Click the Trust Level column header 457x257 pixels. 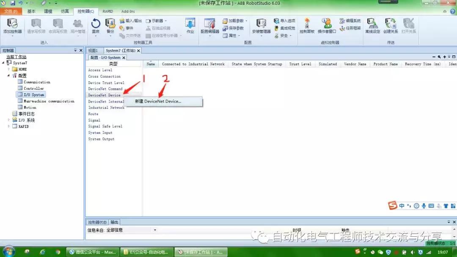point(300,64)
